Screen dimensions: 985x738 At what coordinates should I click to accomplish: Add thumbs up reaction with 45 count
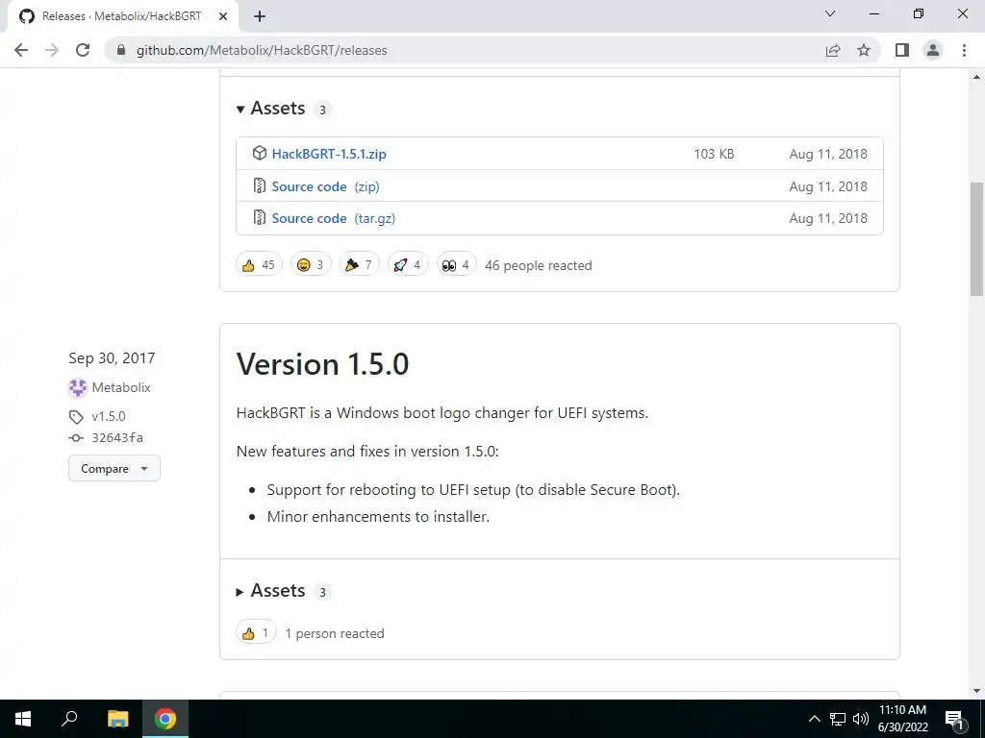259,265
